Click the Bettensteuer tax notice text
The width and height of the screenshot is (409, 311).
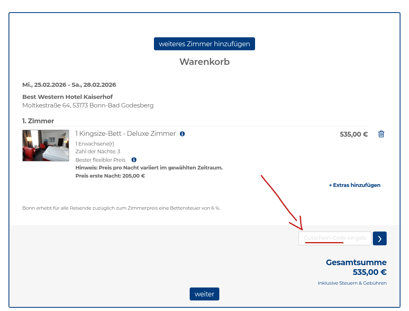click(x=121, y=208)
